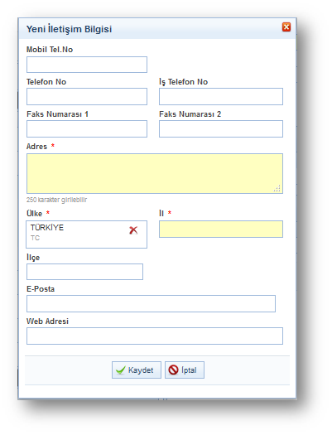The height and width of the screenshot is (435, 332).
Task: Focus the Faks Numarası 2 input
Action: click(x=221, y=128)
